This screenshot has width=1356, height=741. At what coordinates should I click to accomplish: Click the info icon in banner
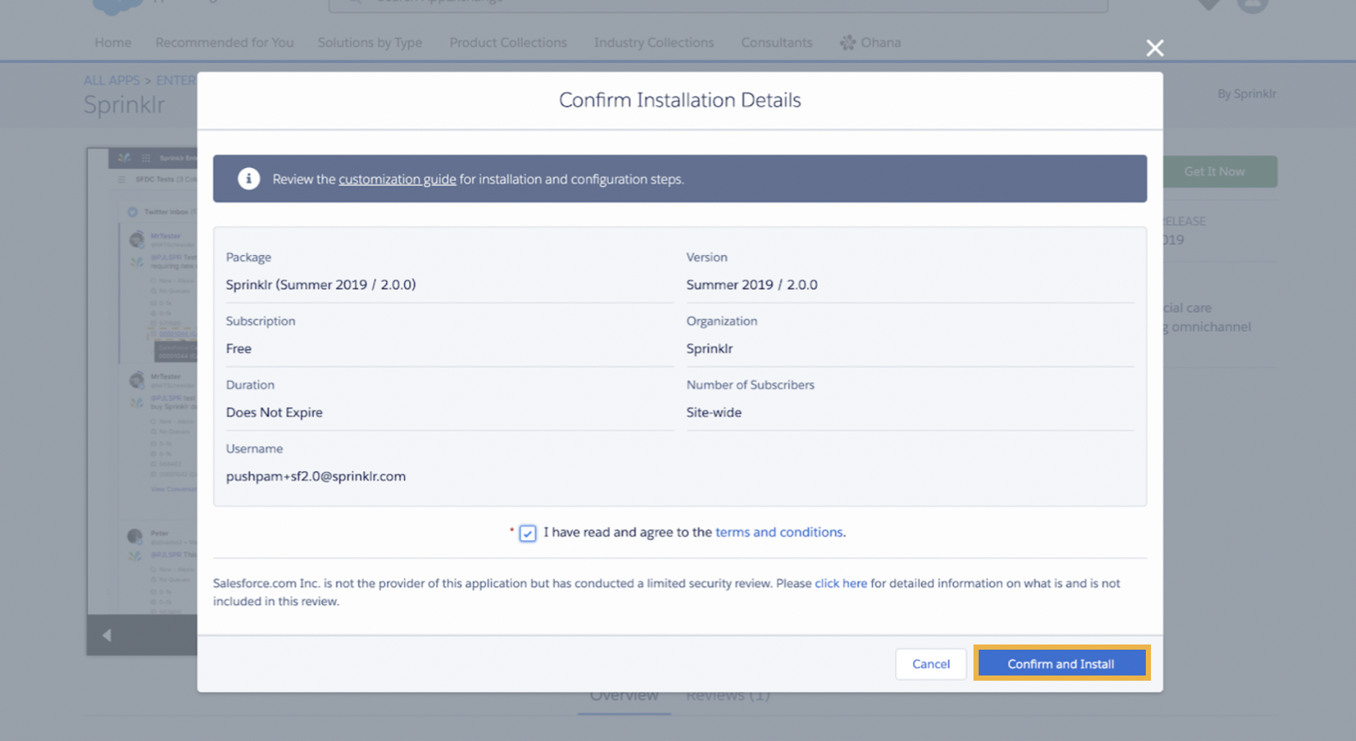click(248, 178)
